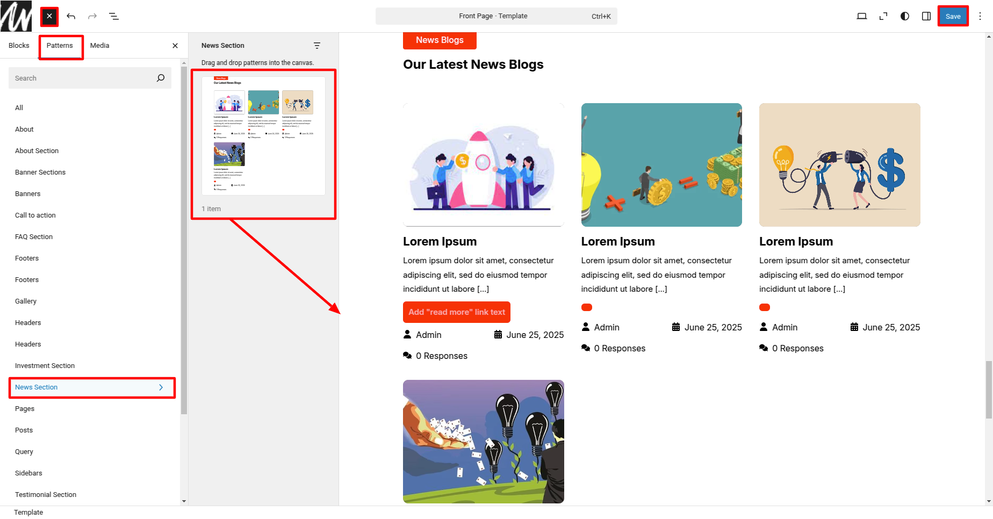The image size is (993, 519).
Task: Click the zoom out expand icon
Action: tap(883, 16)
